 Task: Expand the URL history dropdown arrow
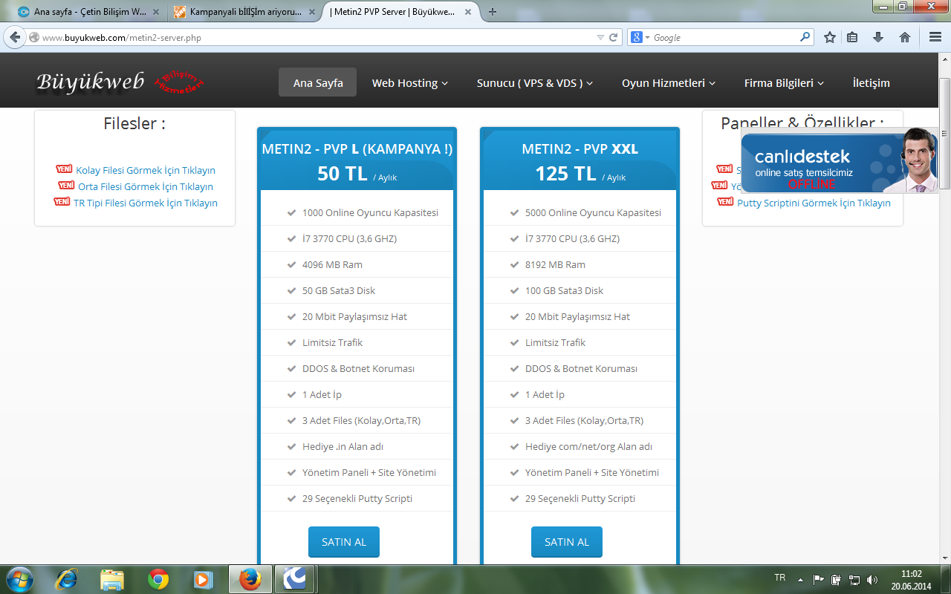(600, 37)
